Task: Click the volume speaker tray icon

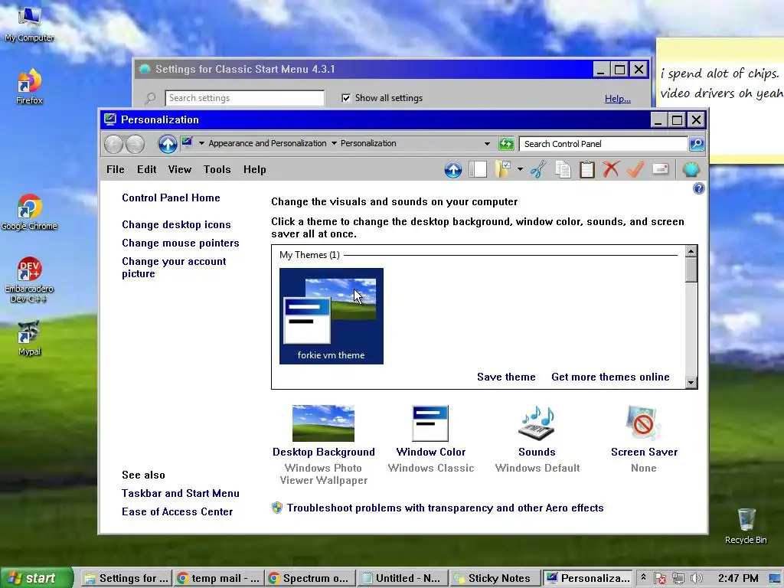Action: (696, 579)
